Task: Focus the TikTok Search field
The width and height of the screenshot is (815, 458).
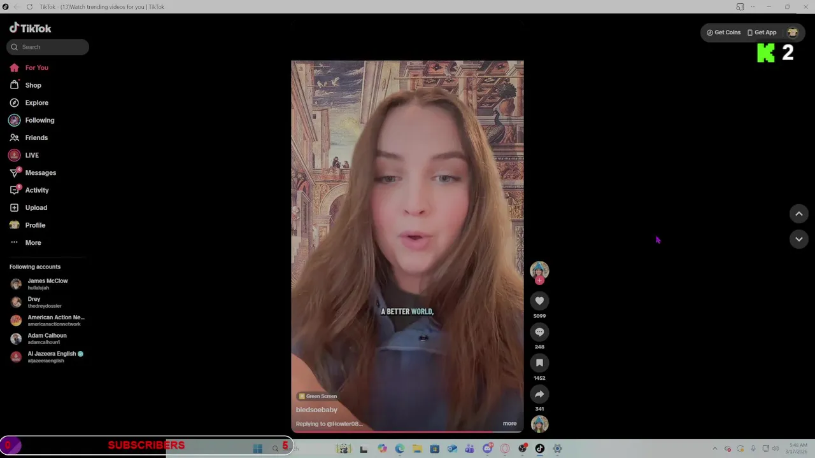Action: 48,47
